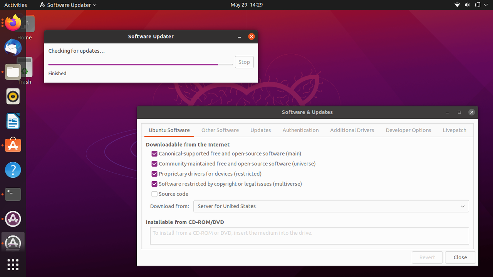Close the Software Updater window
This screenshot has height=277, width=493.
click(252, 37)
